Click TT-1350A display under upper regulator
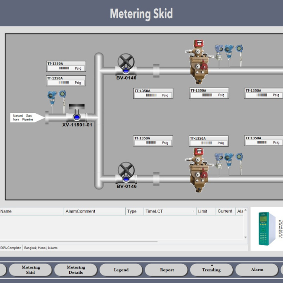 coord(209,93)
